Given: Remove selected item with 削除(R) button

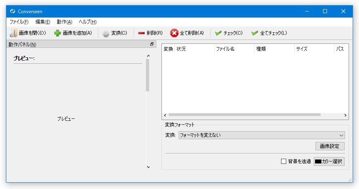Looking at the screenshot, I should (x=150, y=33).
